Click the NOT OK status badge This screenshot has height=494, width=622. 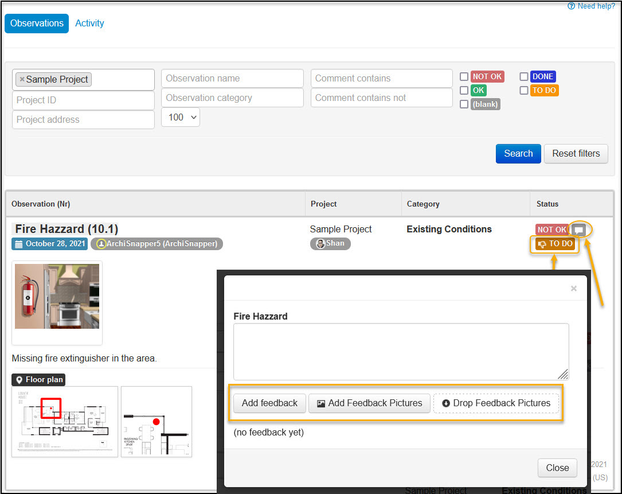coord(552,230)
